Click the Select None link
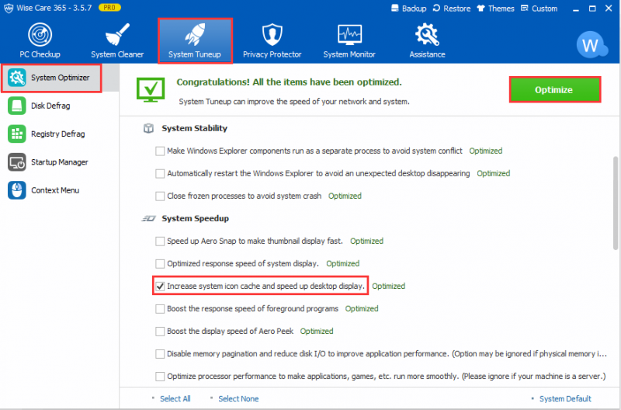The width and height of the screenshot is (621, 410). click(x=238, y=399)
